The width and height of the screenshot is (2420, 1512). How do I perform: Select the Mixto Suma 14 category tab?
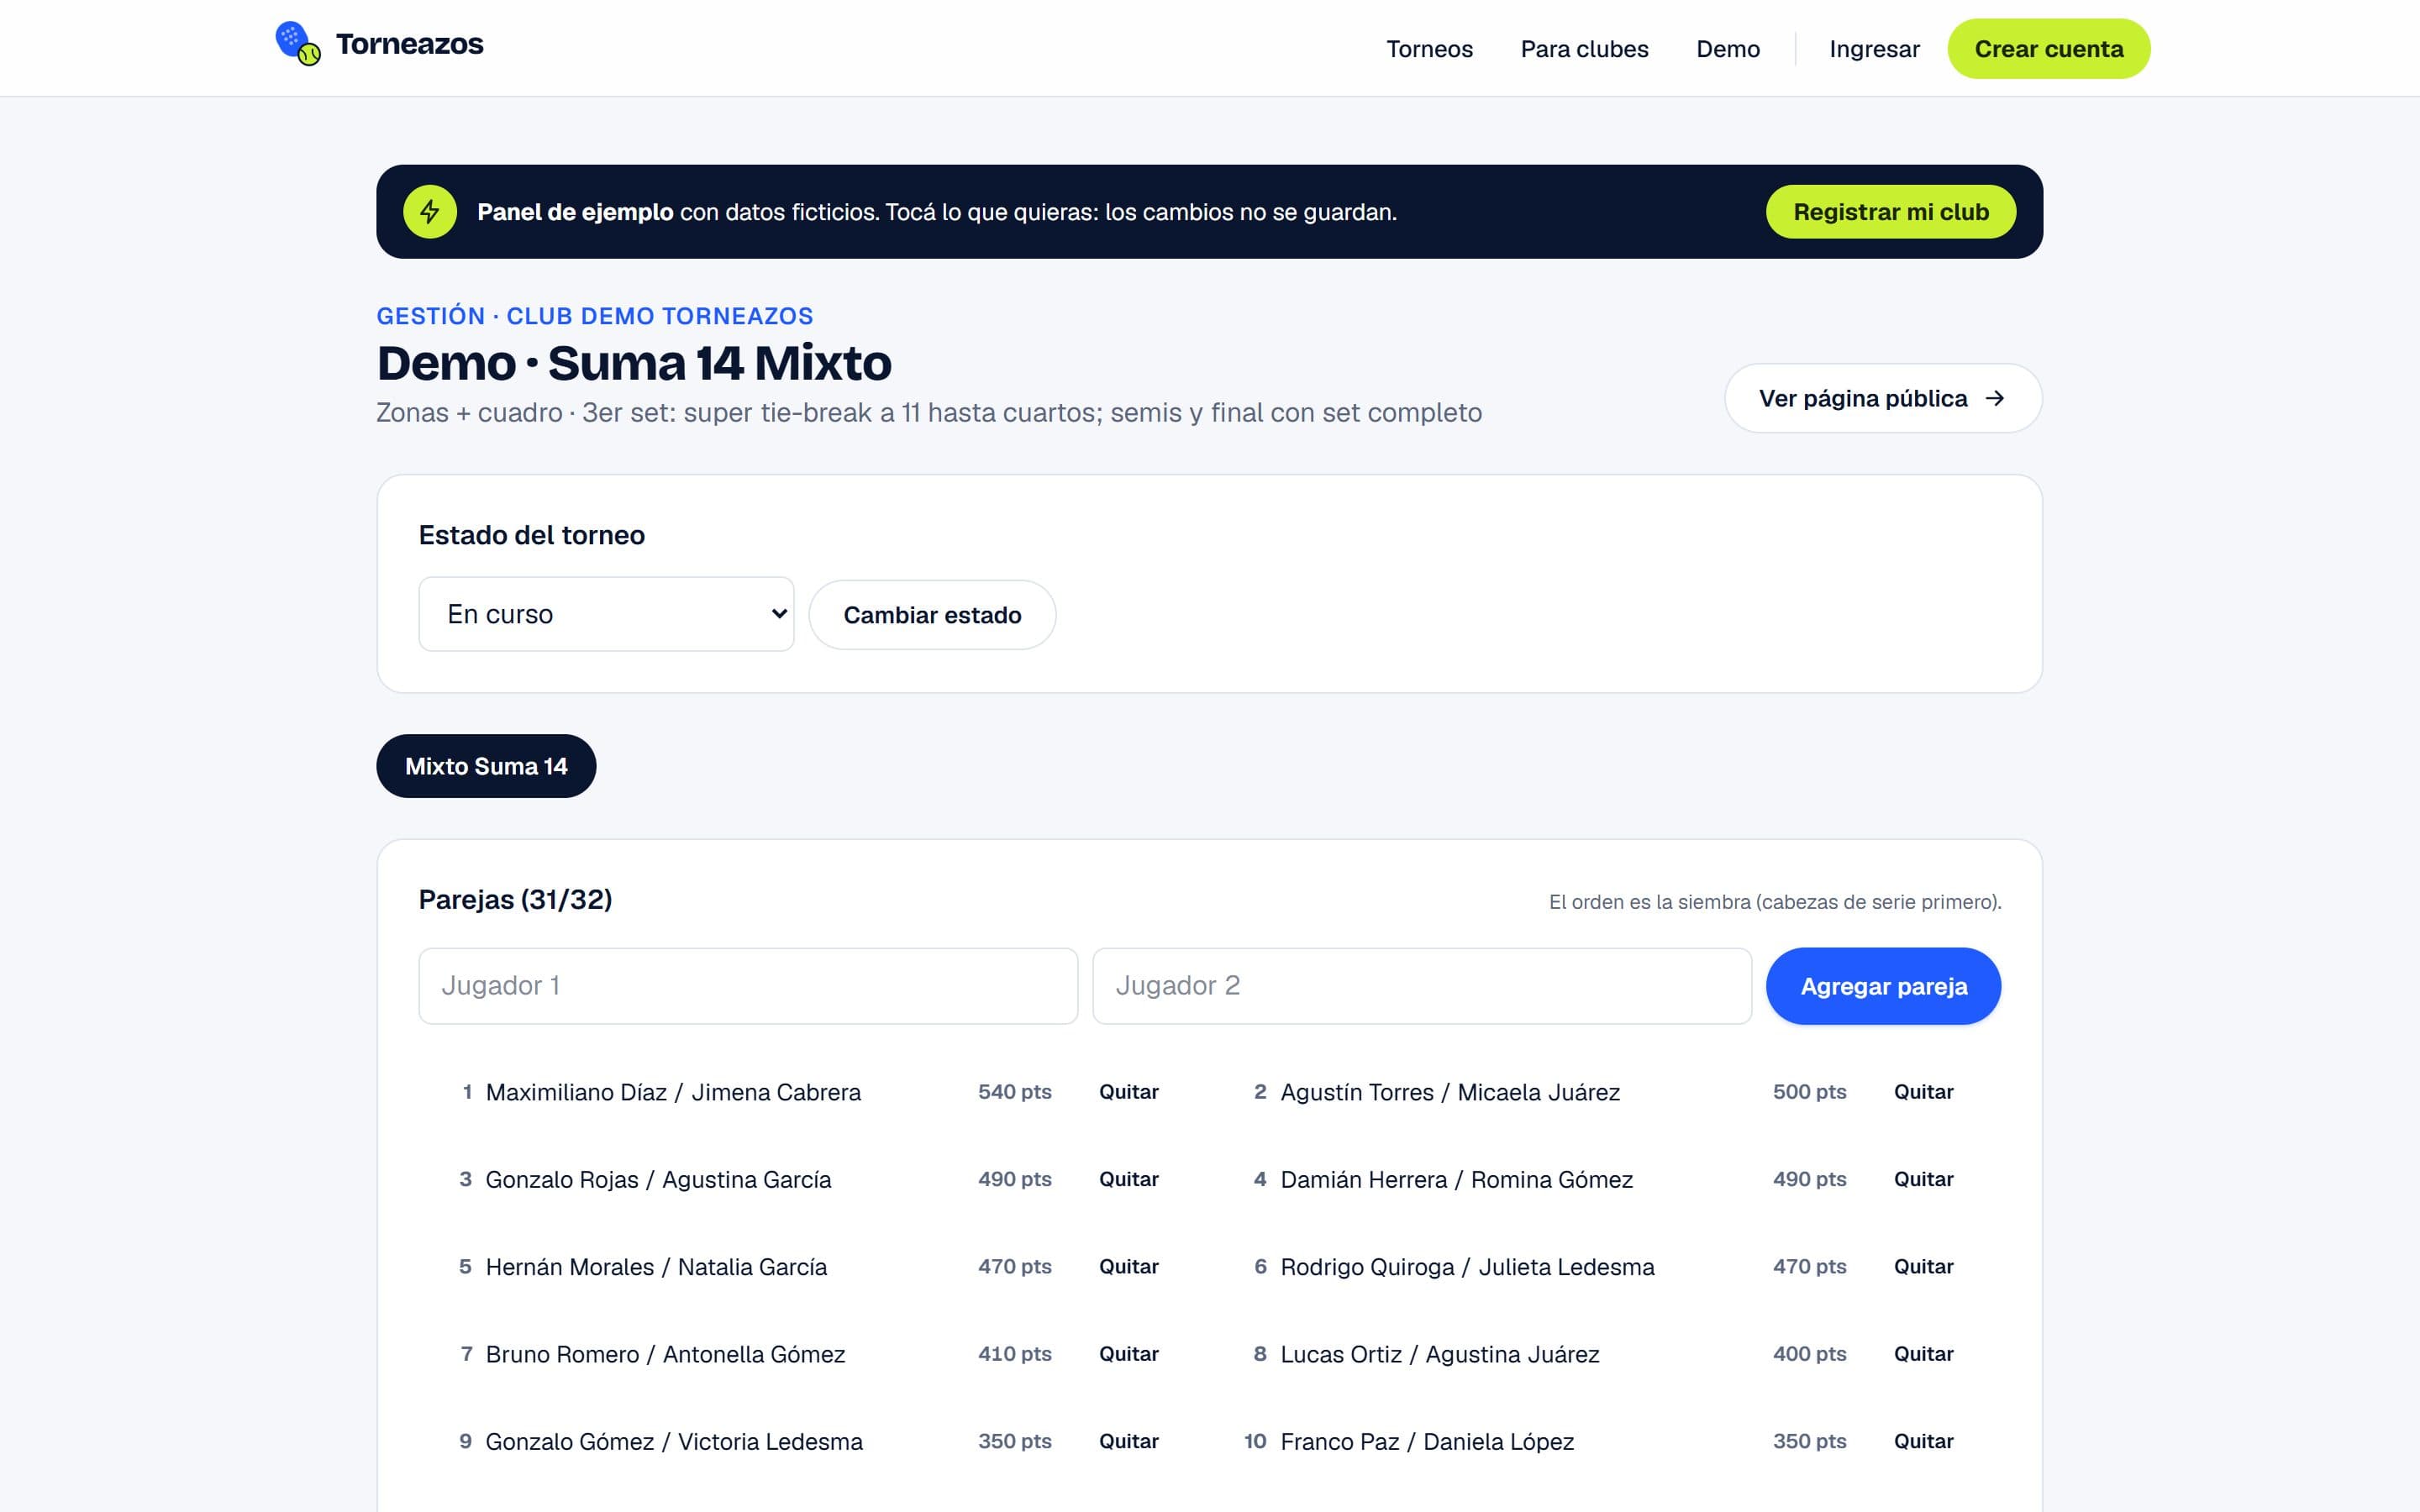pyautogui.click(x=486, y=766)
